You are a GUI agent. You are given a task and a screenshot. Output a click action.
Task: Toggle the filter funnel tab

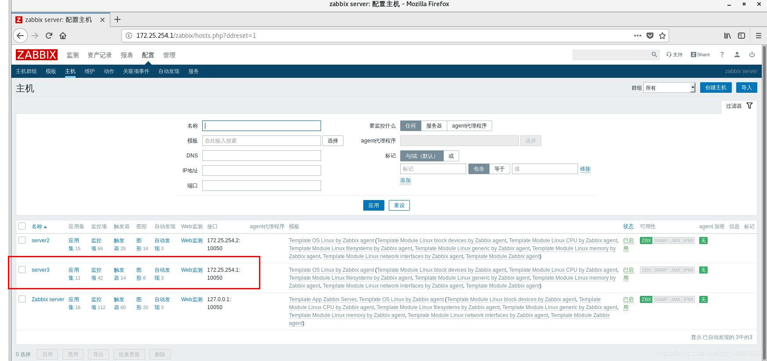tap(739, 106)
